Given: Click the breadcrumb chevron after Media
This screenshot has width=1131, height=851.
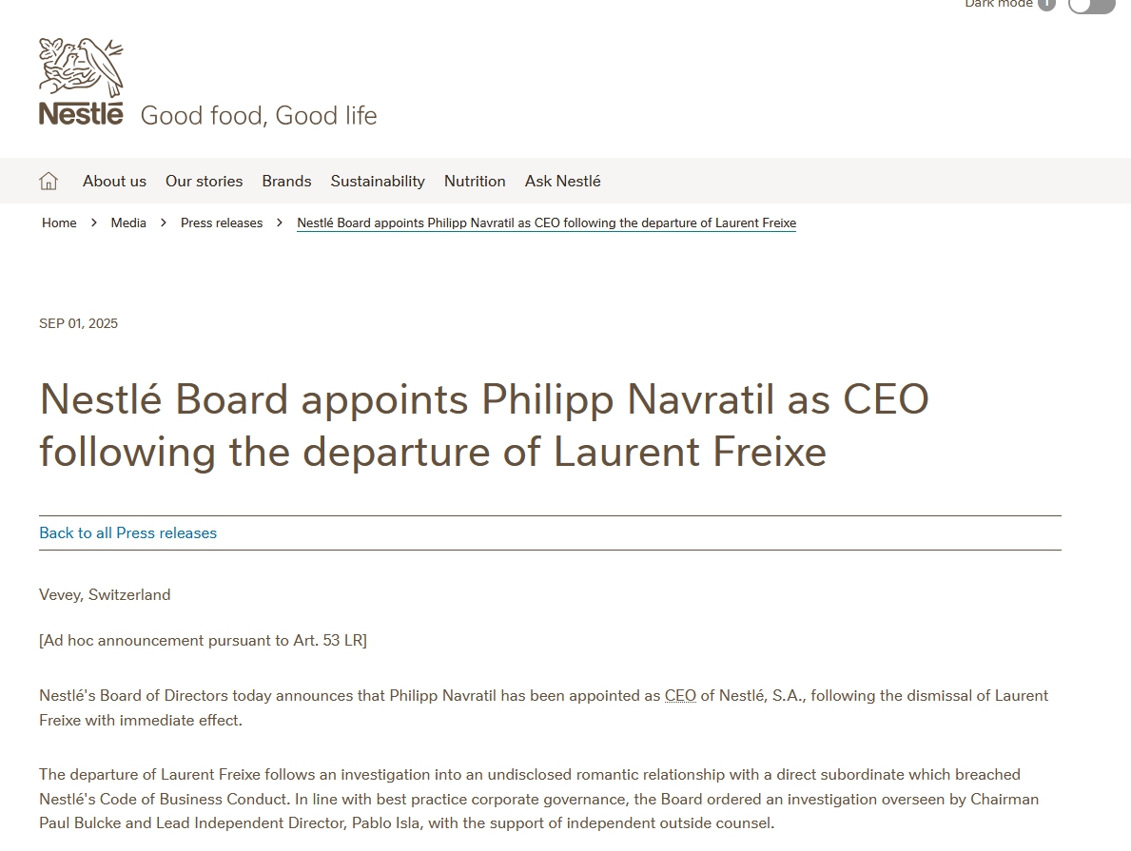Looking at the screenshot, I should coord(164,222).
